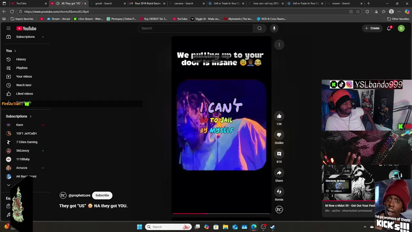Go back in browser
This screenshot has height=232, width=412.
tap(4, 12)
